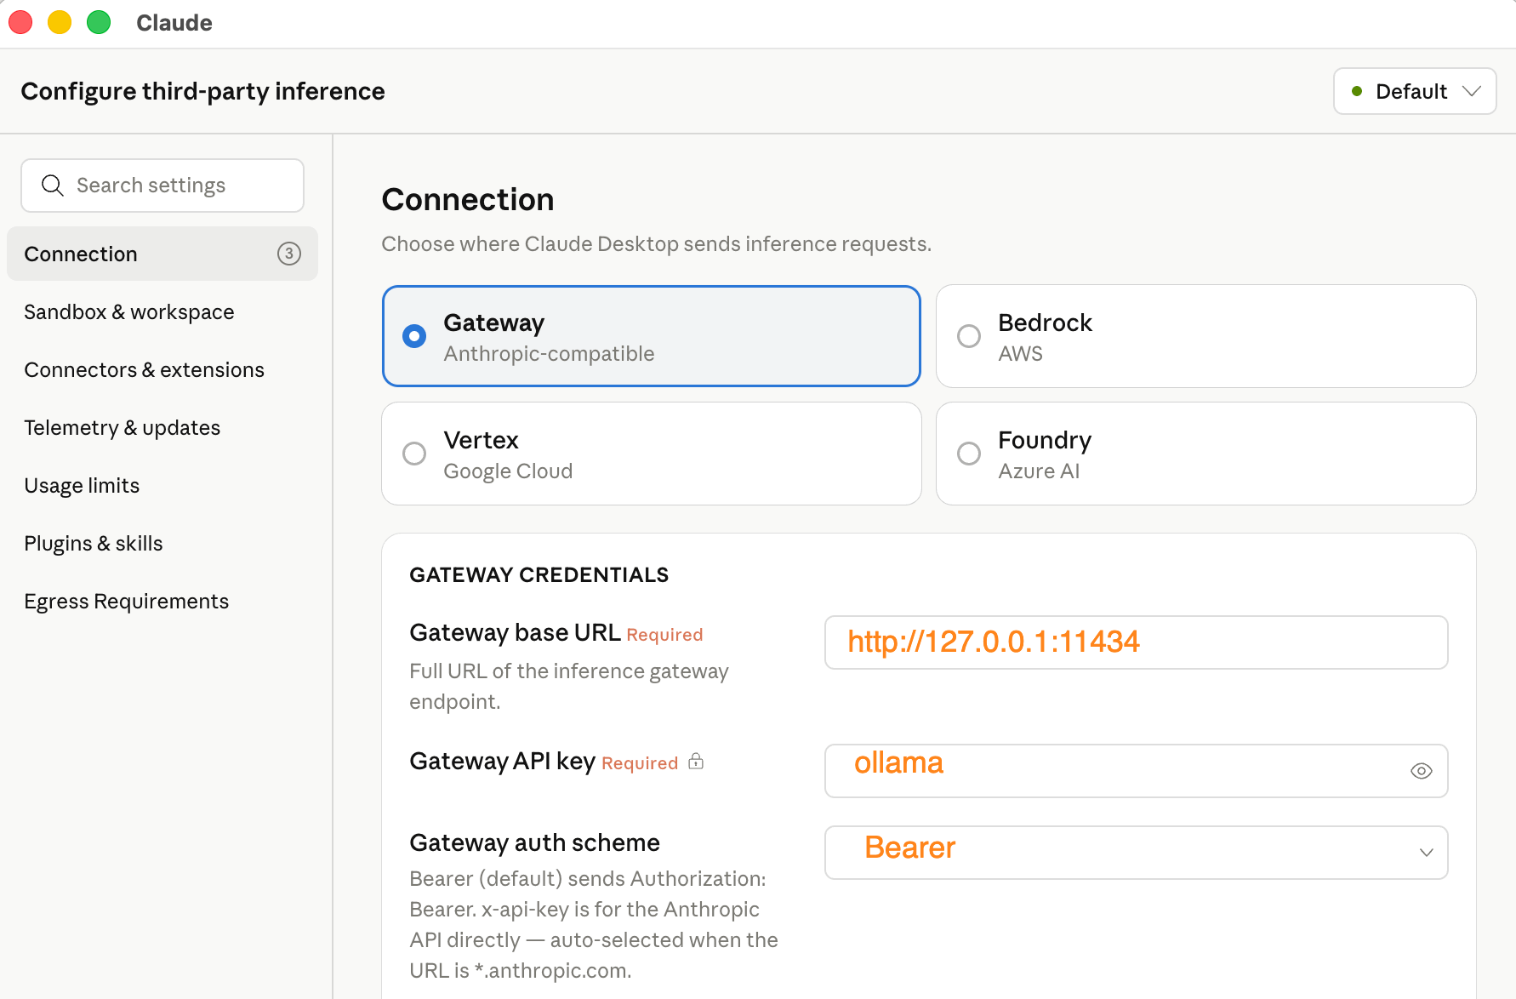Reveal the API key with the eye icon
This screenshot has height=999, width=1516.
coord(1422,771)
